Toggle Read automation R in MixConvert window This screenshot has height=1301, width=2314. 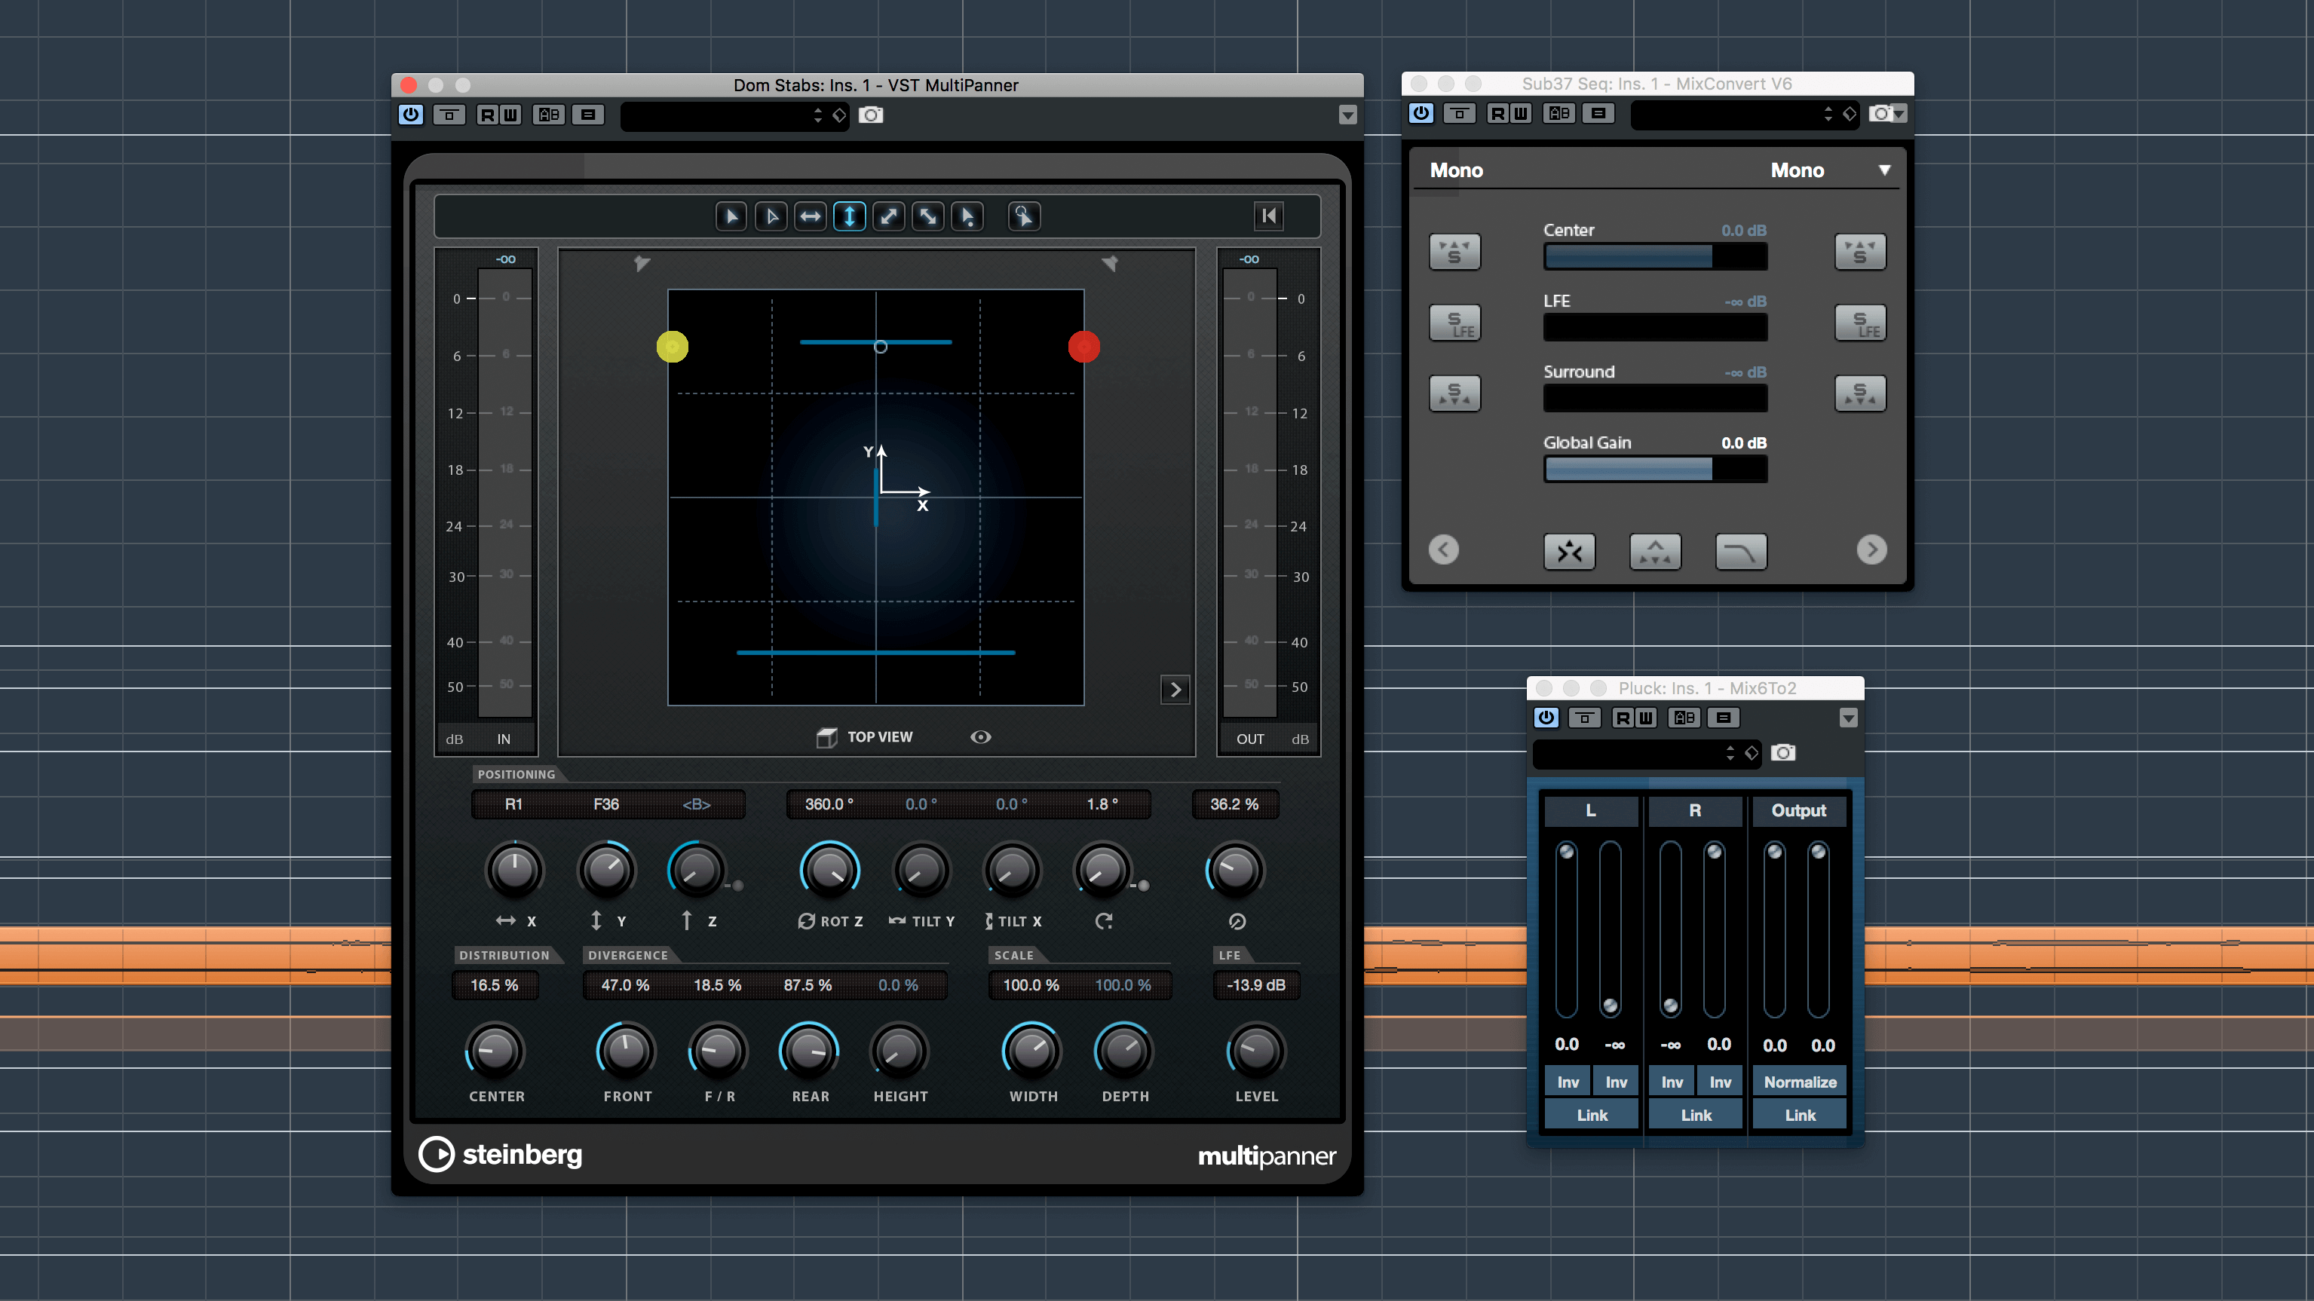tap(1497, 113)
